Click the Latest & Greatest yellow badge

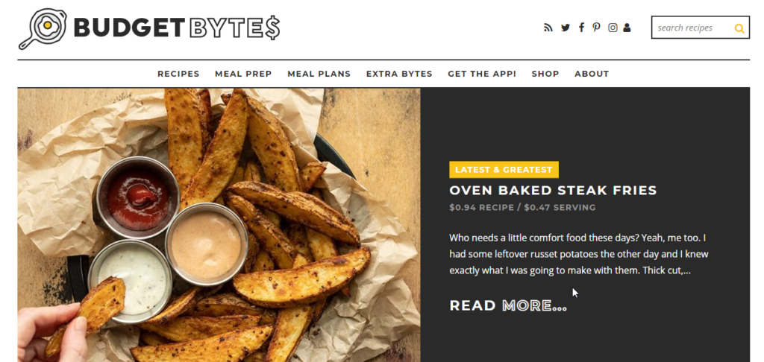pos(504,170)
